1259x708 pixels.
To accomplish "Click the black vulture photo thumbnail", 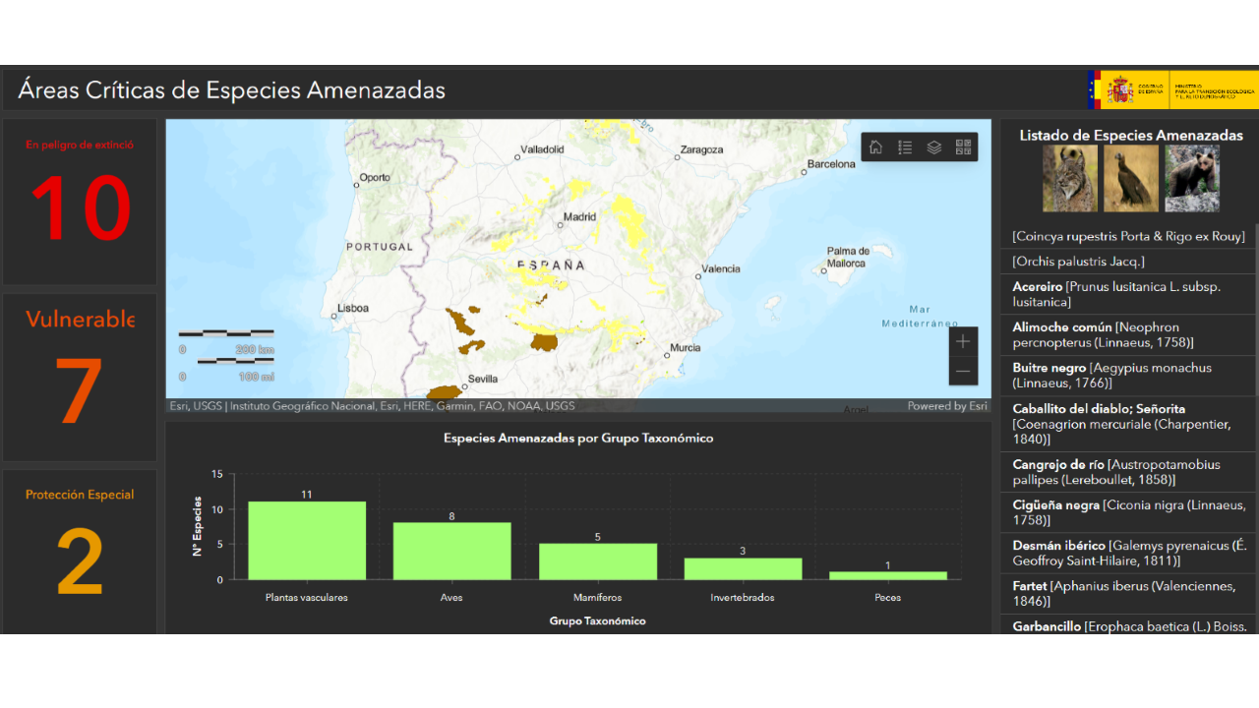I will tap(1131, 178).
